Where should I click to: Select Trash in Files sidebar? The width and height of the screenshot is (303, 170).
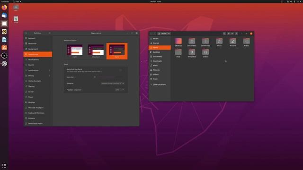pyautogui.click(x=160, y=79)
